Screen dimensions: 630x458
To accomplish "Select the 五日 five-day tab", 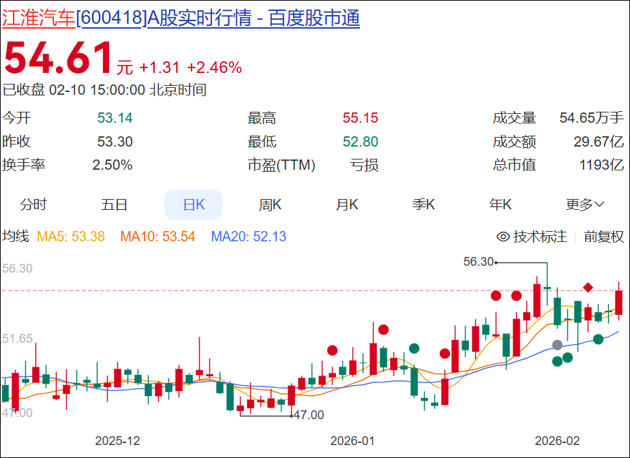I will pyautogui.click(x=114, y=204).
